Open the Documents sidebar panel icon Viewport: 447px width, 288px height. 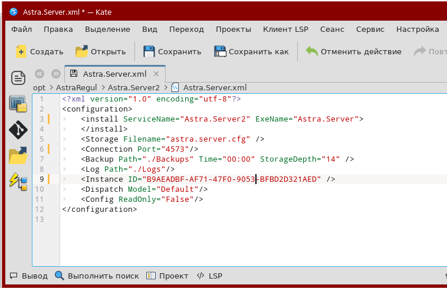[x=19, y=77]
